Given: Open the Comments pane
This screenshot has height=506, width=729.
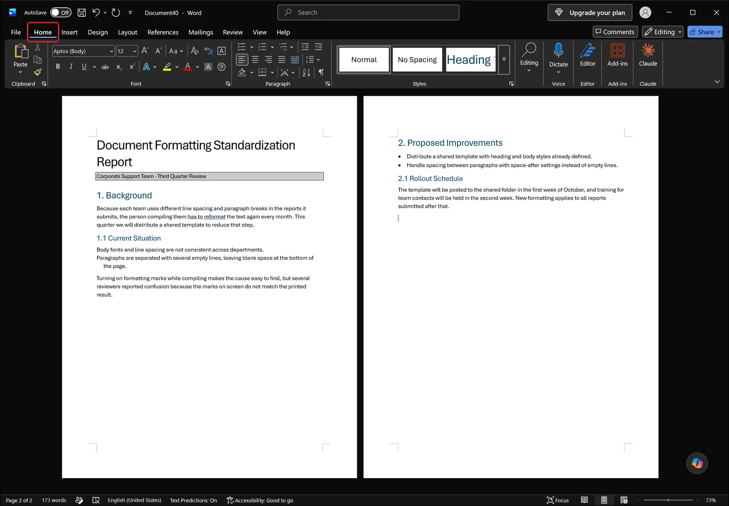Looking at the screenshot, I should pyautogui.click(x=615, y=32).
